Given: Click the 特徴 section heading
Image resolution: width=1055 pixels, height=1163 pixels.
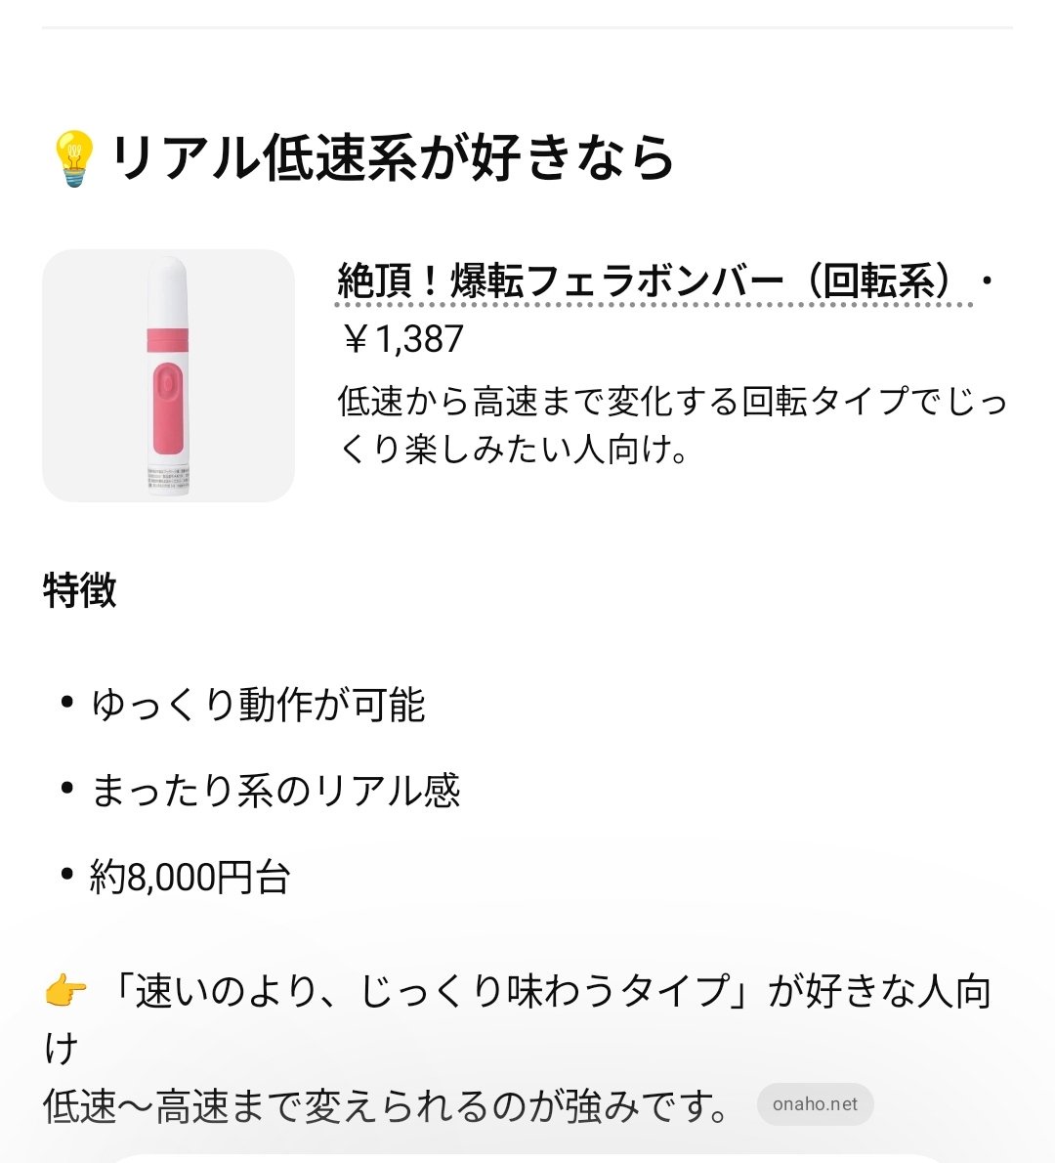Looking at the screenshot, I should click(80, 590).
